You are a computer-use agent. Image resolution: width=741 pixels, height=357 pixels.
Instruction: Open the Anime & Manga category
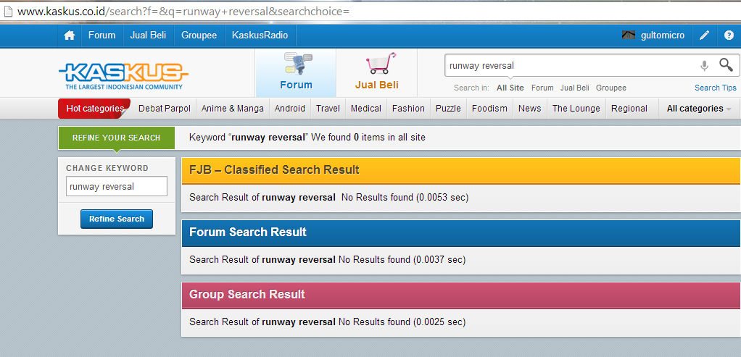tap(233, 109)
